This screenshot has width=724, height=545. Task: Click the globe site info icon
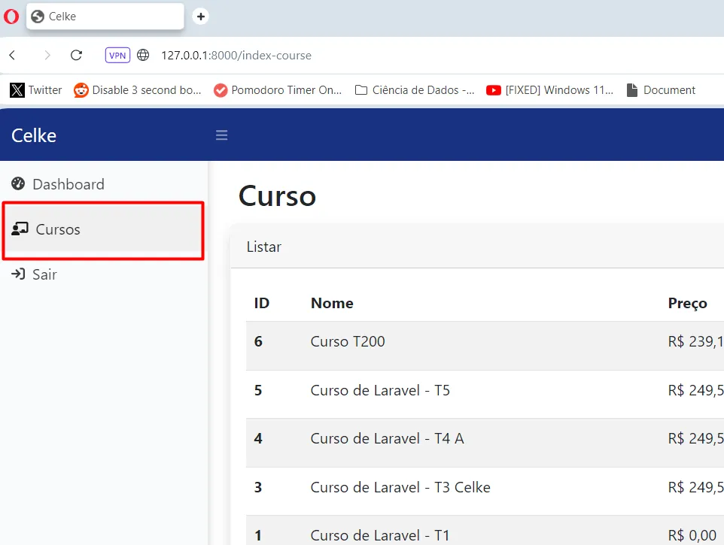(143, 55)
